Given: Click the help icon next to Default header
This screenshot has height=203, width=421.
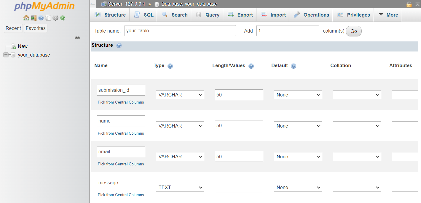Looking at the screenshot, I should coord(294,66).
